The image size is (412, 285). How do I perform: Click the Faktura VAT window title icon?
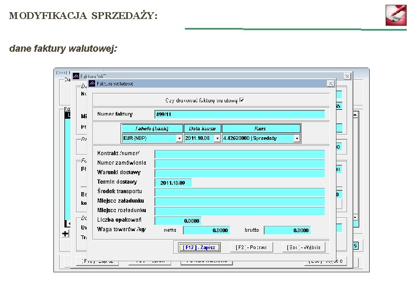click(x=76, y=76)
